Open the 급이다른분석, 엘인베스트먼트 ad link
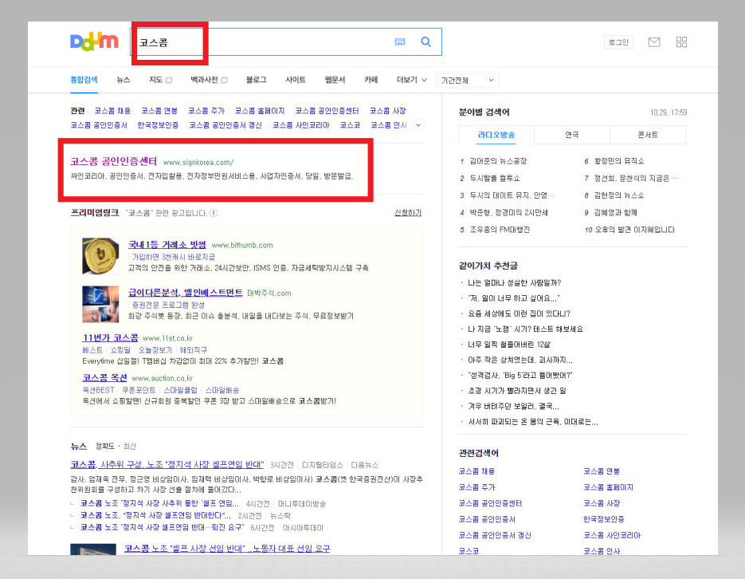 pyautogui.click(x=186, y=293)
